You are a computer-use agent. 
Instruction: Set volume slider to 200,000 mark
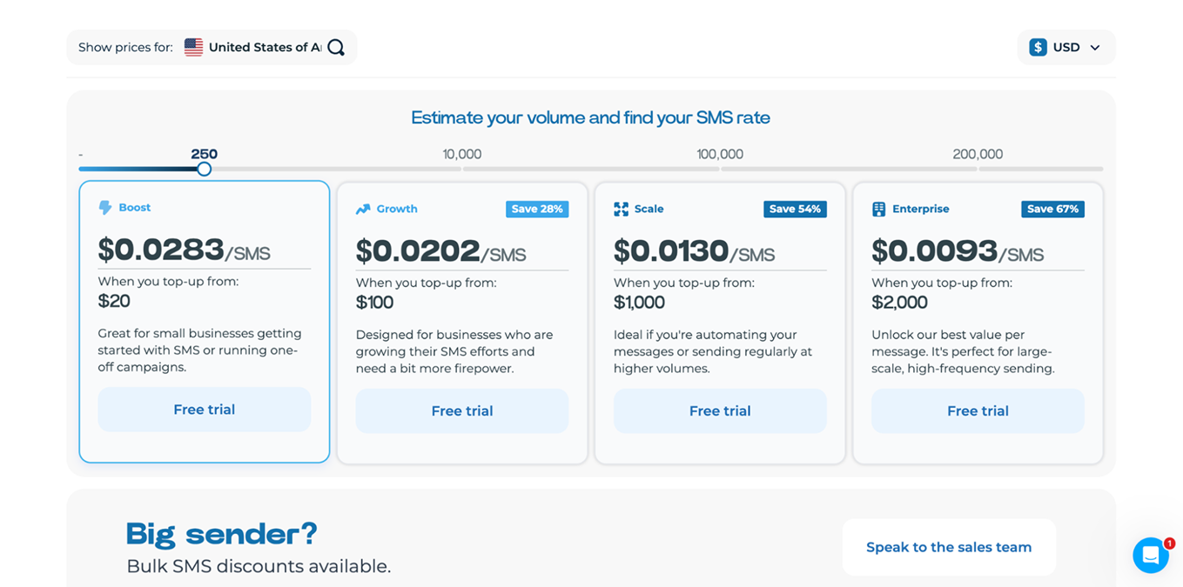click(x=978, y=169)
